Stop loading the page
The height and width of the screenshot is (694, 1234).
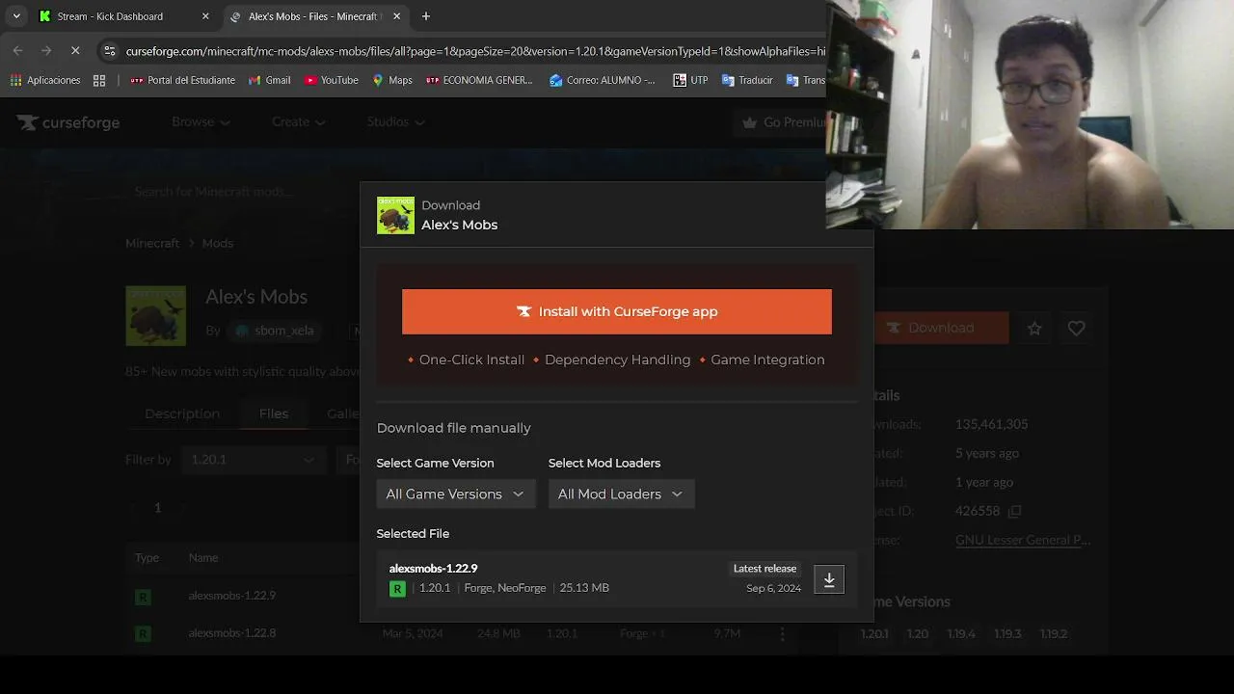click(75, 50)
